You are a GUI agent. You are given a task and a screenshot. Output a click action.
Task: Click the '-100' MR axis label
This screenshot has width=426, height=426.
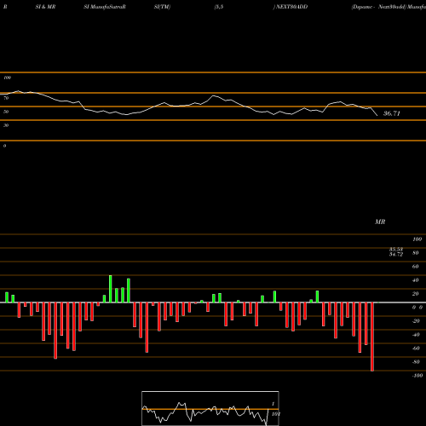tap(417, 376)
